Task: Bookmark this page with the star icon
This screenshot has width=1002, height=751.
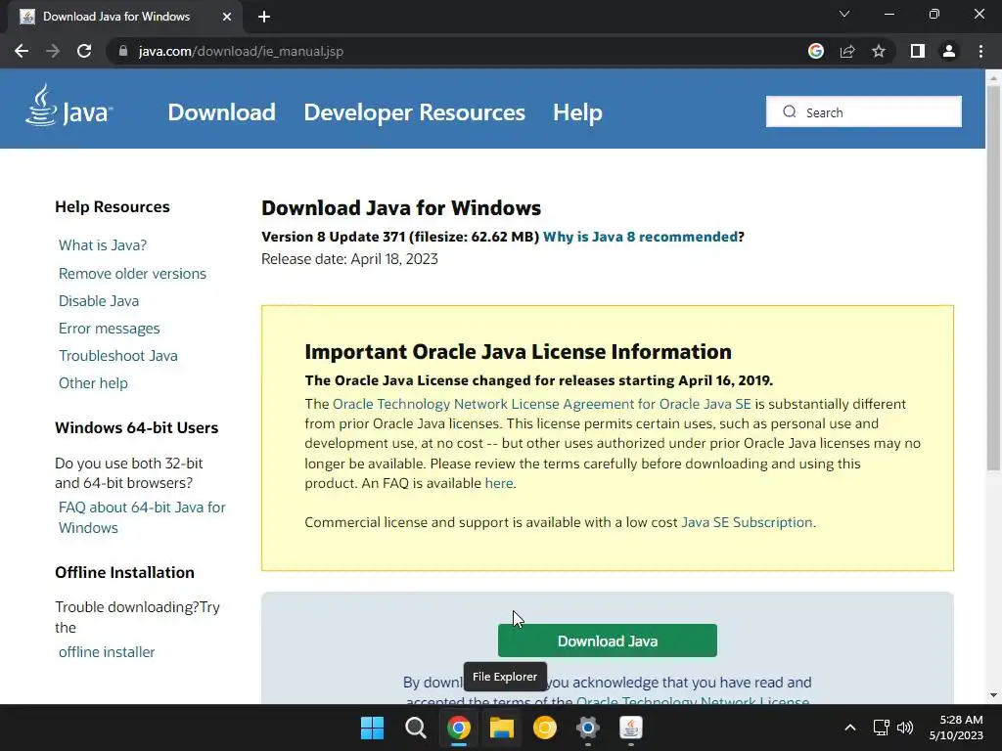Action: pos(879,51)
